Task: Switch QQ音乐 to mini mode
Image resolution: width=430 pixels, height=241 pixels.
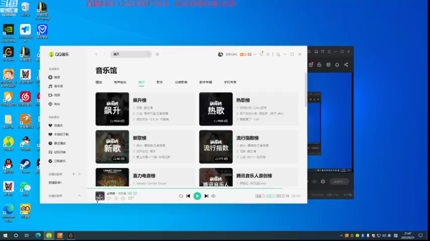Action: pyautogui.click(x=278, y=55)
